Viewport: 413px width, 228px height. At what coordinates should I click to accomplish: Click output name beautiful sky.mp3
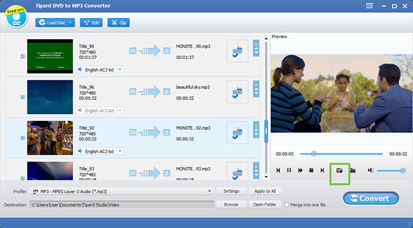pos(193,87)
